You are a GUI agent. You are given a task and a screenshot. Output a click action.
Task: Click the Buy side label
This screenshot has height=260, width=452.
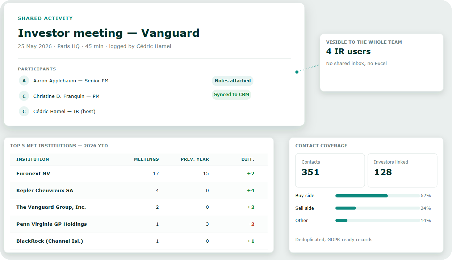pyautogui.click(x=305, y=196)
